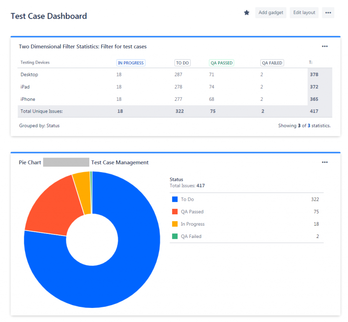Open Two Dimensional Filter Statistics gadget menu
The height and width of the screenshot is (322, 348).
[x=324, y=46]
